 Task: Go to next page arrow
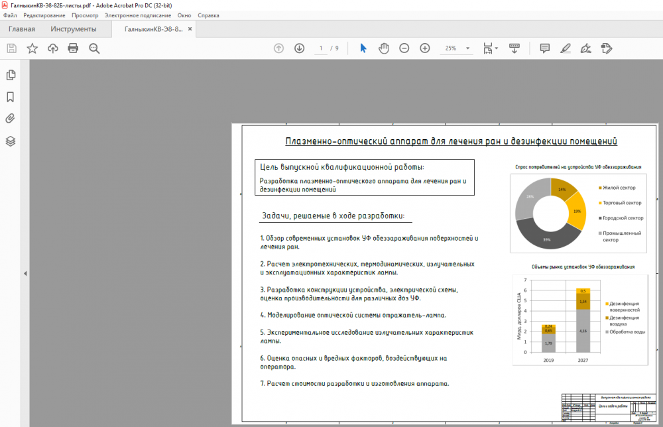[x=299, y=48]
